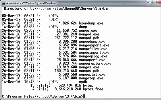Screen dimensions: 161x100
Task: Select the mongod.pdb file name
Action: point(89,38)
